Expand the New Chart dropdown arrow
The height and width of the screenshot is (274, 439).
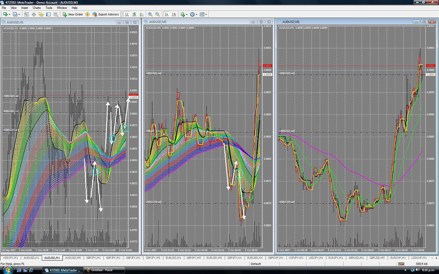(x=9, y=14)
